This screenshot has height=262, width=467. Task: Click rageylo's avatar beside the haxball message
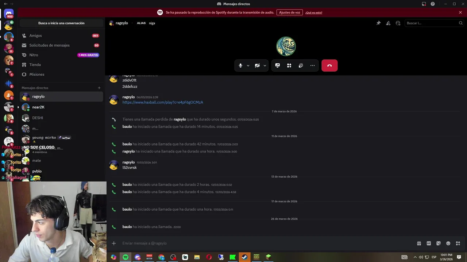[114, 100]
